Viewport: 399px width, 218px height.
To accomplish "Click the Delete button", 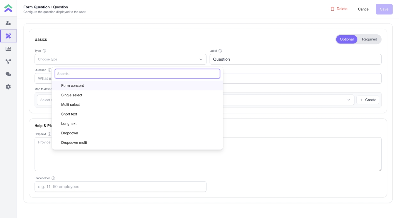I will [x=339, y=9].
